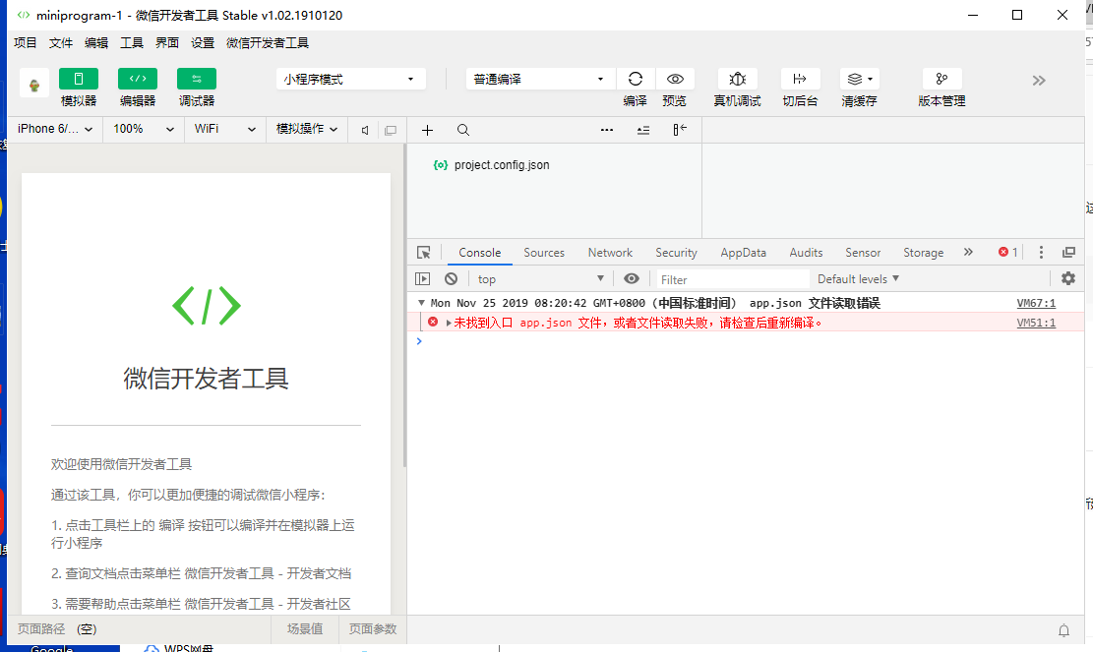
Task: Click the user avatar icon
Action: [34, 85]
